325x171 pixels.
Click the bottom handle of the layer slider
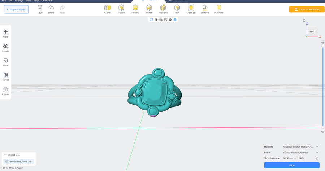[323, 127]
